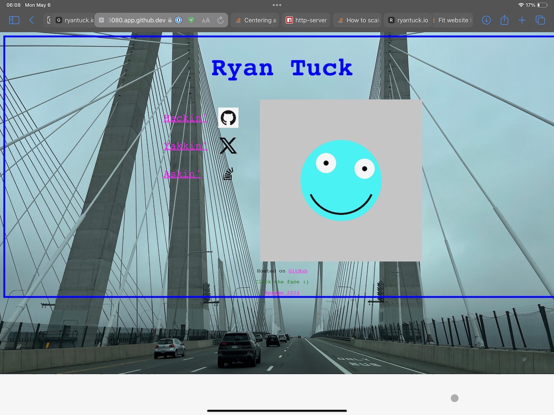
Task: Go back with the back arrow
Action: pyautogui.click(x=31, y=20)
